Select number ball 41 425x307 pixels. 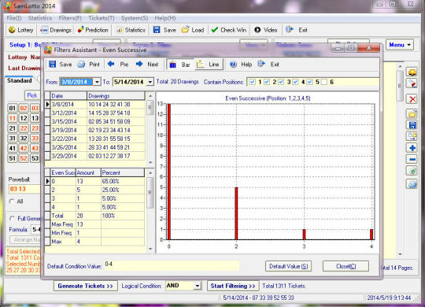[x=12, y=148]
